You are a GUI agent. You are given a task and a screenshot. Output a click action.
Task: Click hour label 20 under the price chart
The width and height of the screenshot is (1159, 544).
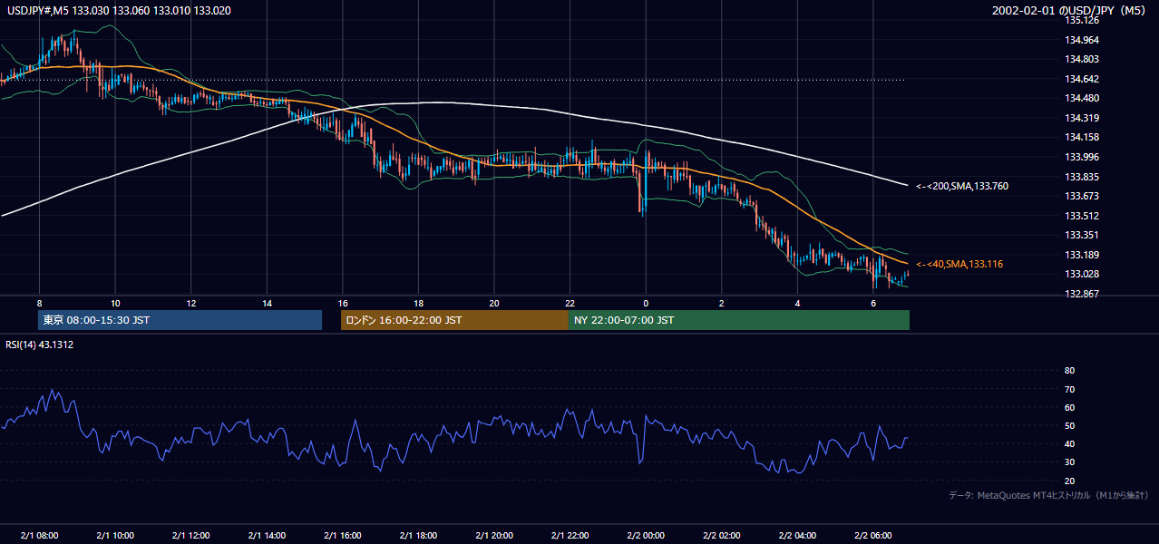tap(494, 303)
